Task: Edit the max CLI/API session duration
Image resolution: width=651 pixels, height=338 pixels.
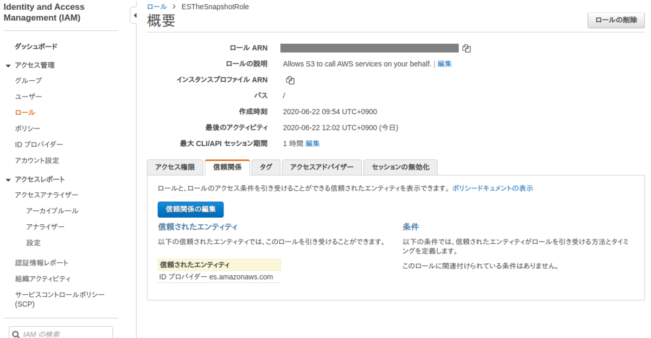Action: point(312,144)
